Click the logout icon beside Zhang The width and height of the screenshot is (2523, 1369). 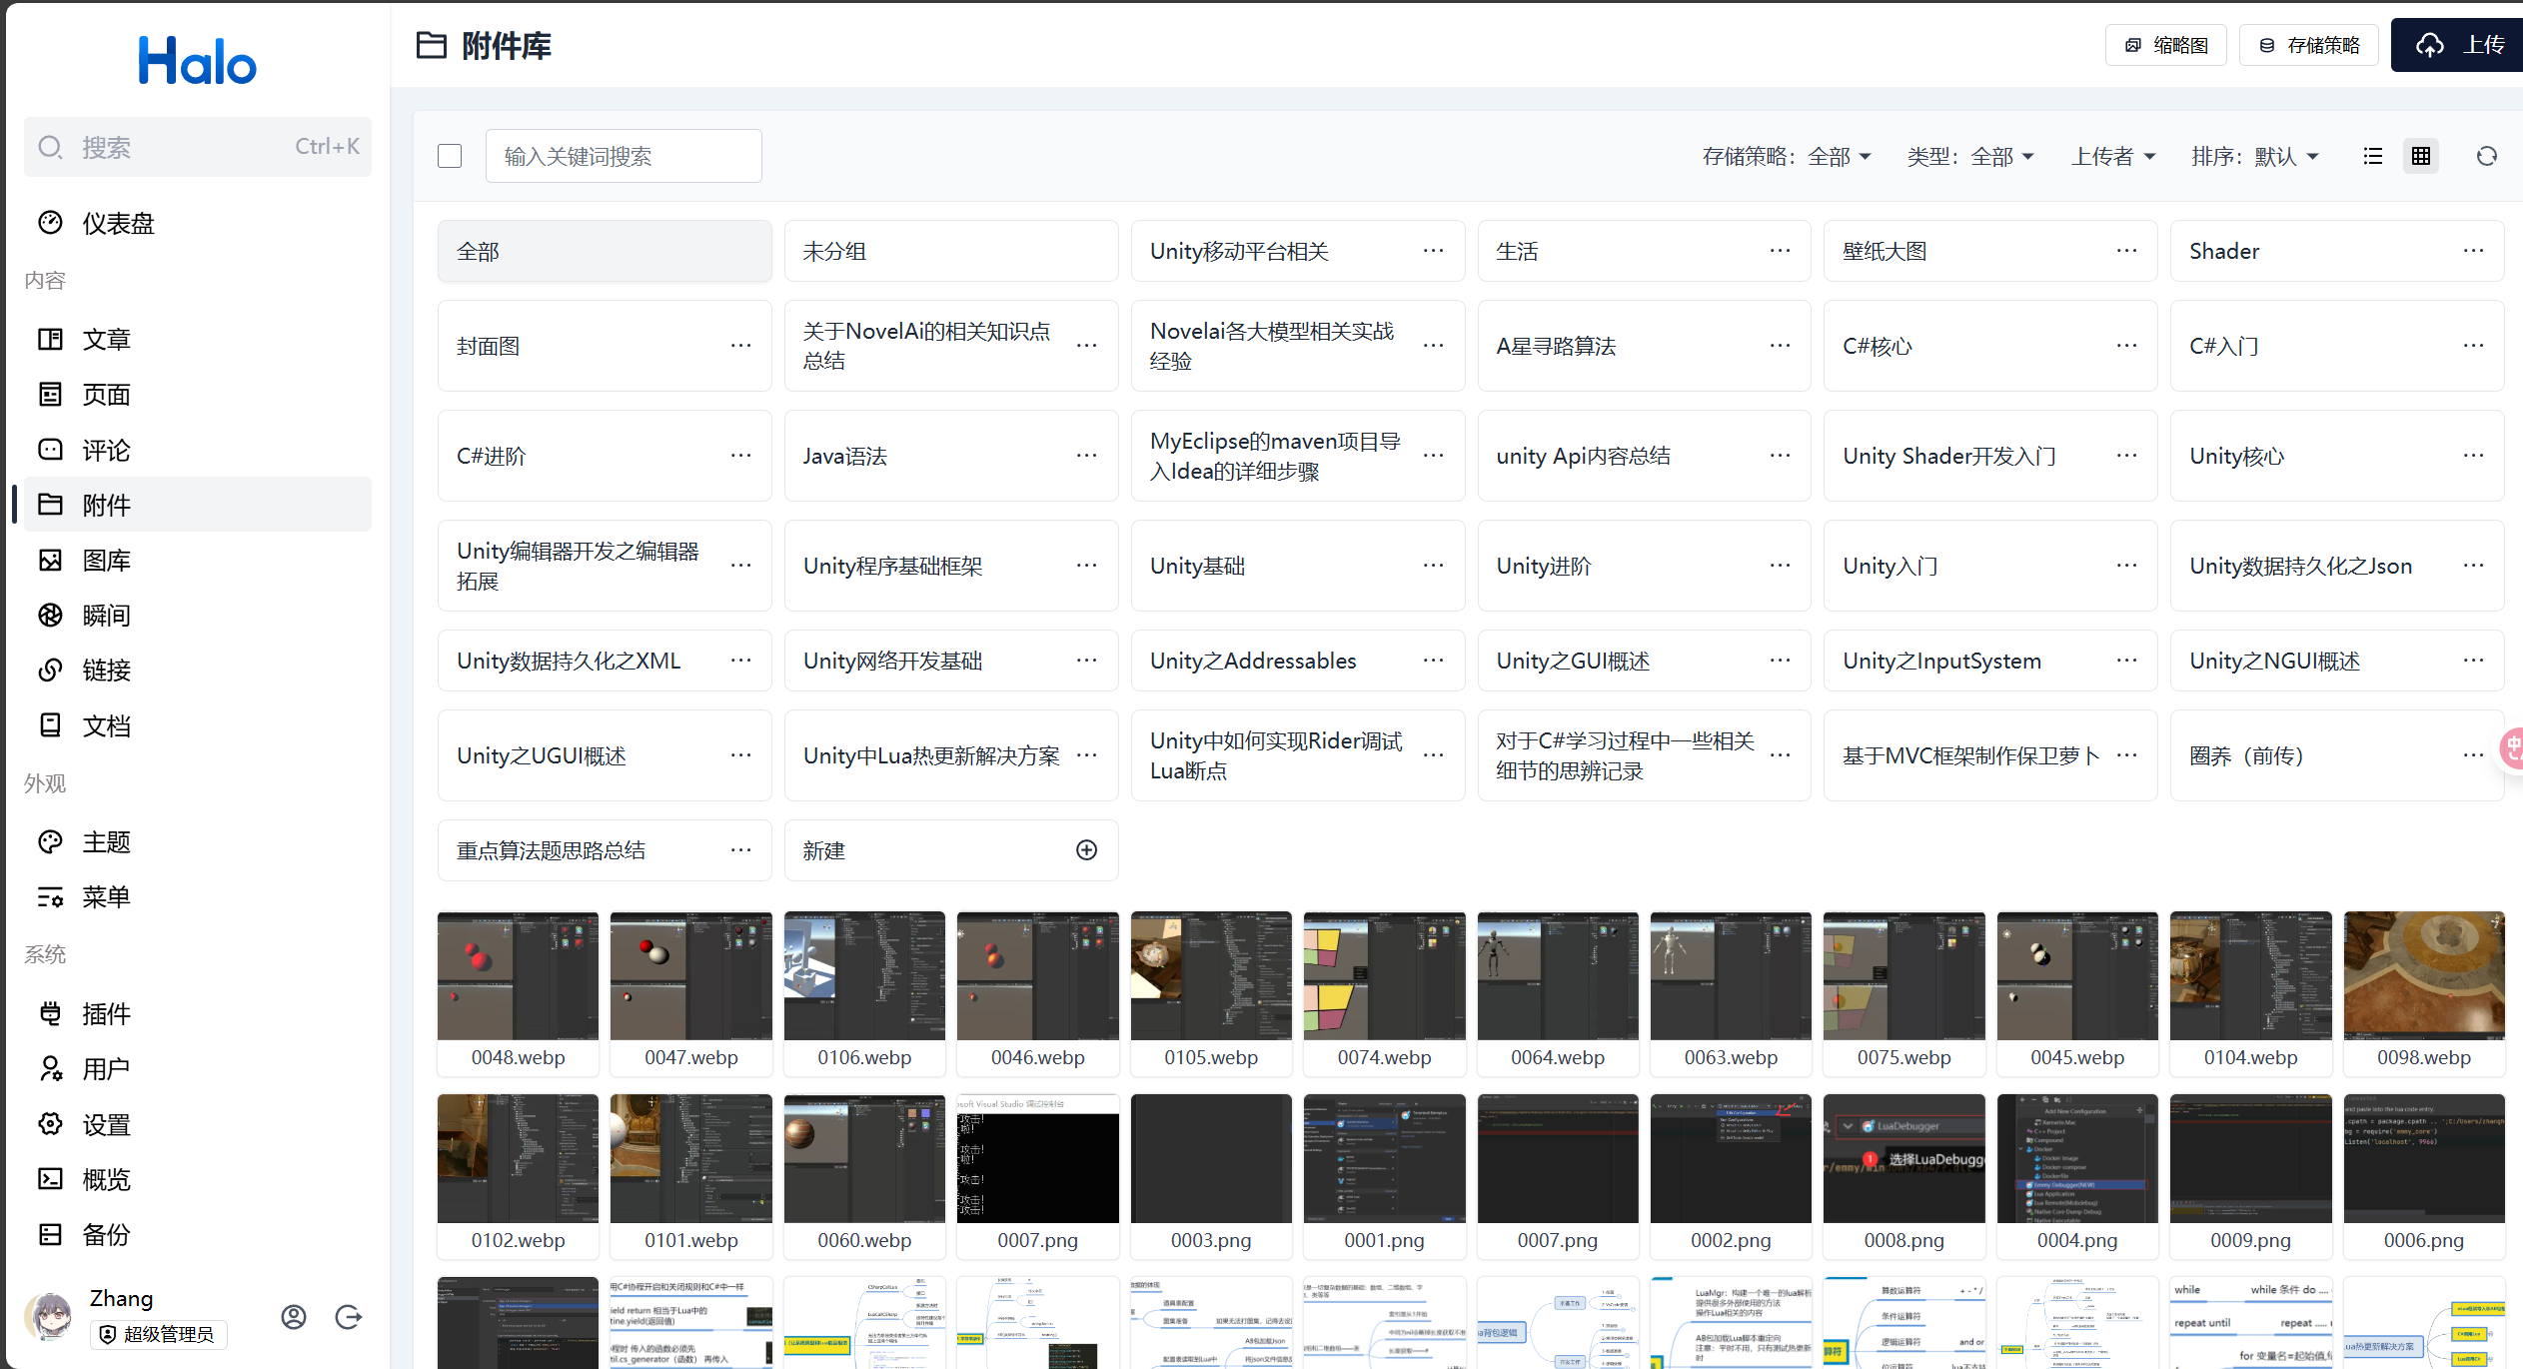point(348,1317)
